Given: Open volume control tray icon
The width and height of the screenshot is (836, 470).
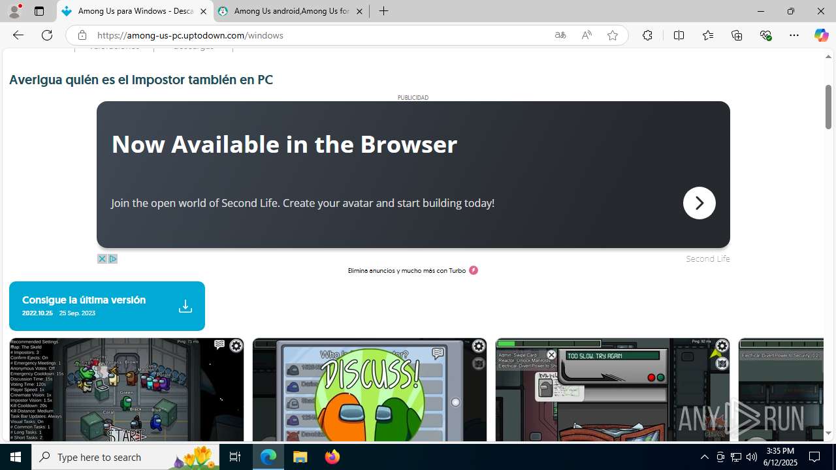Looking at the screenshot, I should tap(751, 457).
